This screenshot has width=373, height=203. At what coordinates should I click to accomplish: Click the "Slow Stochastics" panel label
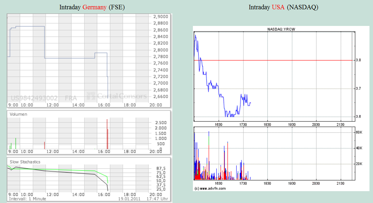click(x=25, y=162)
